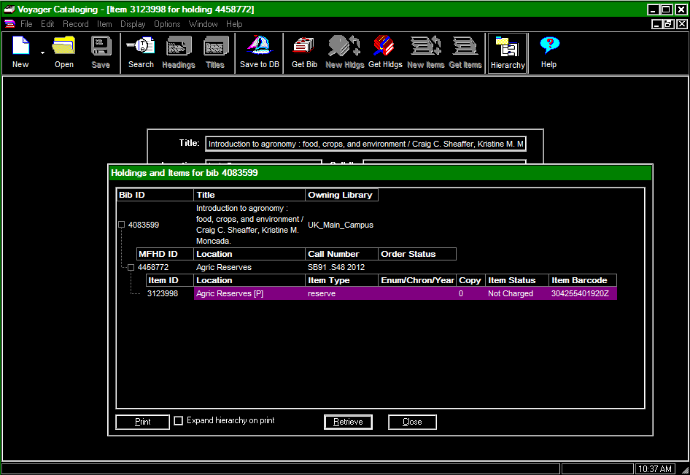This screenshot has width=690, height=475.
Task: Click the Hierarchy toolbar icon
Action: pyautogui.click(x=507, y=48)
